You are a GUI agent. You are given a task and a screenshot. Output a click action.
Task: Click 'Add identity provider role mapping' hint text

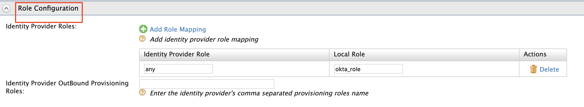204,40
